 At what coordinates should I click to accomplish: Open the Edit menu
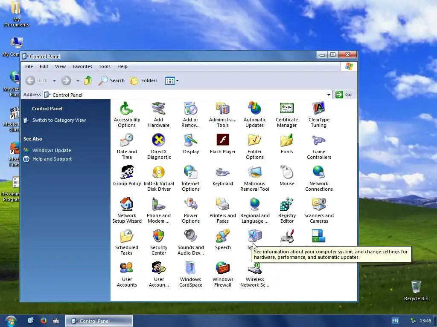pyautogui.click(x=44, y=66)
